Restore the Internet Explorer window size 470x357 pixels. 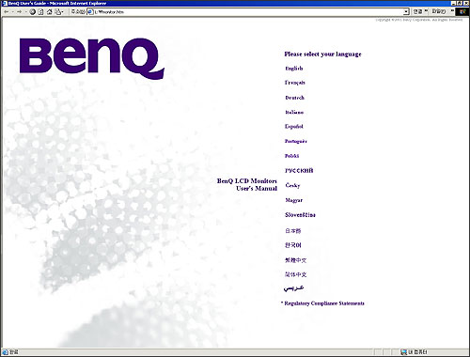click(460, 3)
